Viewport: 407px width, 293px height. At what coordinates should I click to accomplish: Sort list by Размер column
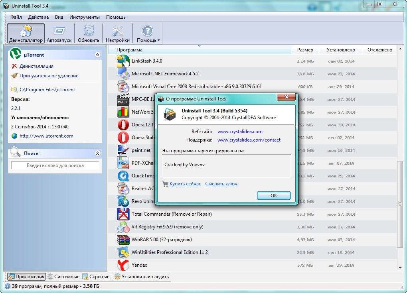(305, 50)
